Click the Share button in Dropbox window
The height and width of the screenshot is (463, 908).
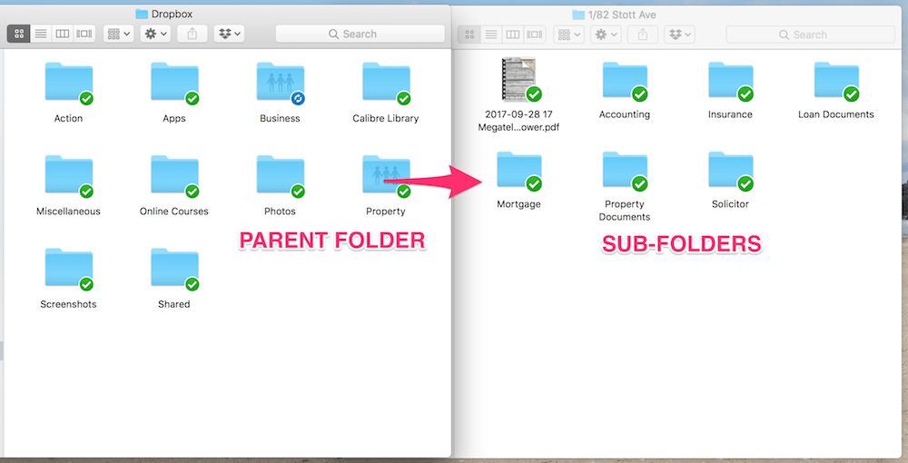[192, 34]
